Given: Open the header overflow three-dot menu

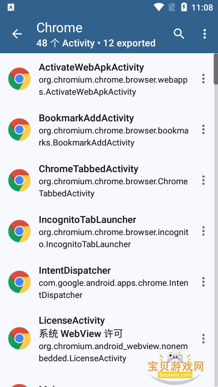Looking at the screenshot, I should [x=204, y=34].
